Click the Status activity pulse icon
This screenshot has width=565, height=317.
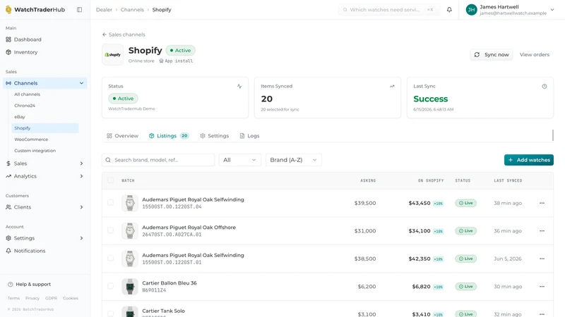(239, 86)
